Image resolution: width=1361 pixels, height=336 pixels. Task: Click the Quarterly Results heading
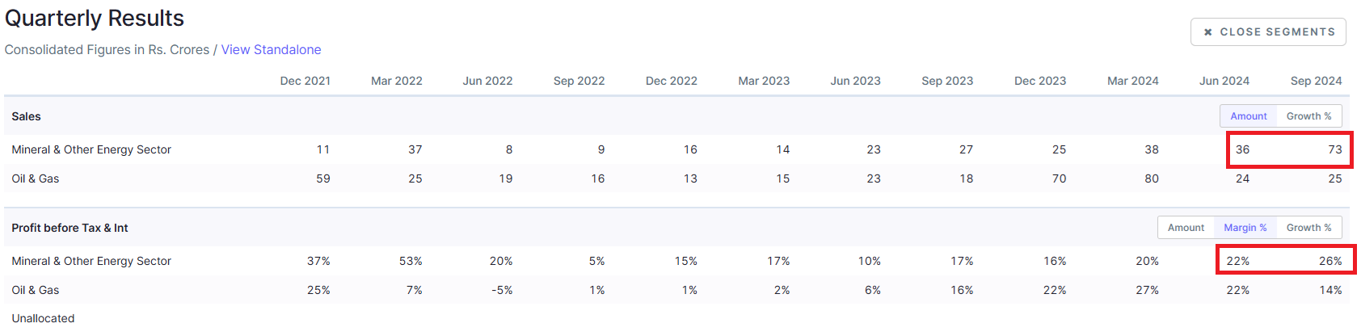coord(95,18)
